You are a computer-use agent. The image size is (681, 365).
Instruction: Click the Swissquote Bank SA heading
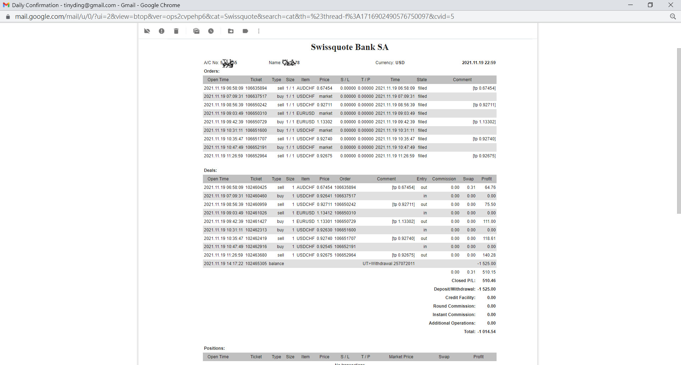click(350, 47)
